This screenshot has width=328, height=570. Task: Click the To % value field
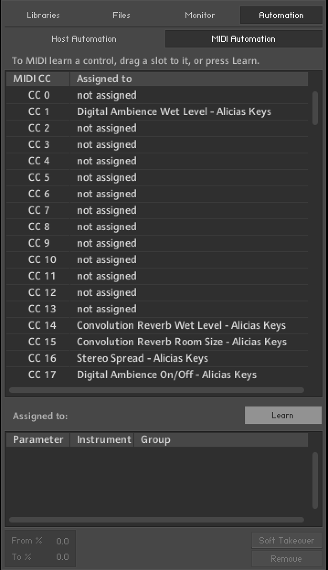[x=62, y=557]
